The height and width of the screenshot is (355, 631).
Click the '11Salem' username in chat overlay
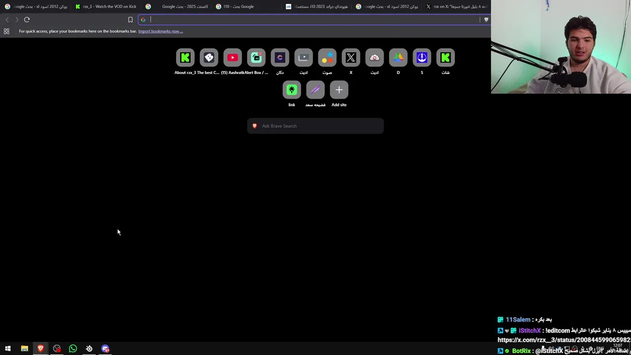[x=518, y=319]
